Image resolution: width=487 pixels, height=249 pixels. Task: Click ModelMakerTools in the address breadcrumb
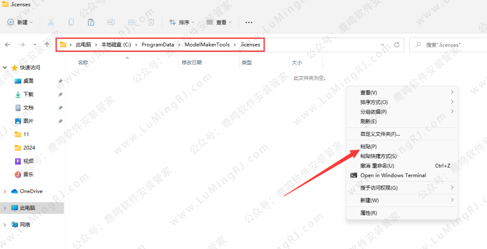[x=207, y=45]
